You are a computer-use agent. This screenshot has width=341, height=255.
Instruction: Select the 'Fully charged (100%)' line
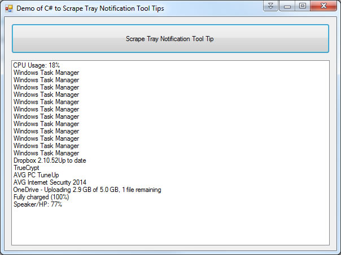click(41, 197)
